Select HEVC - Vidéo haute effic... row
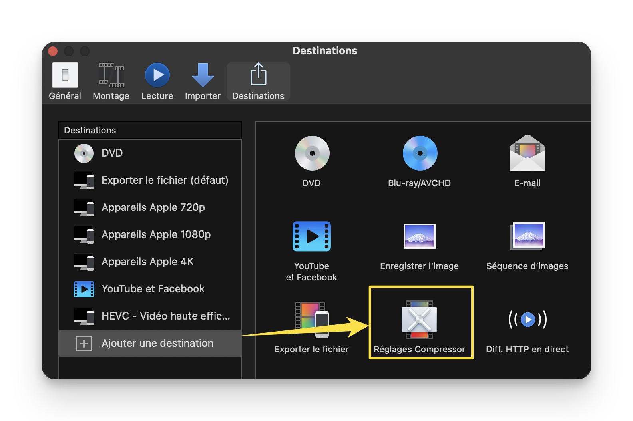This screenshot has width=633, height=421. [x=150, y=316]
